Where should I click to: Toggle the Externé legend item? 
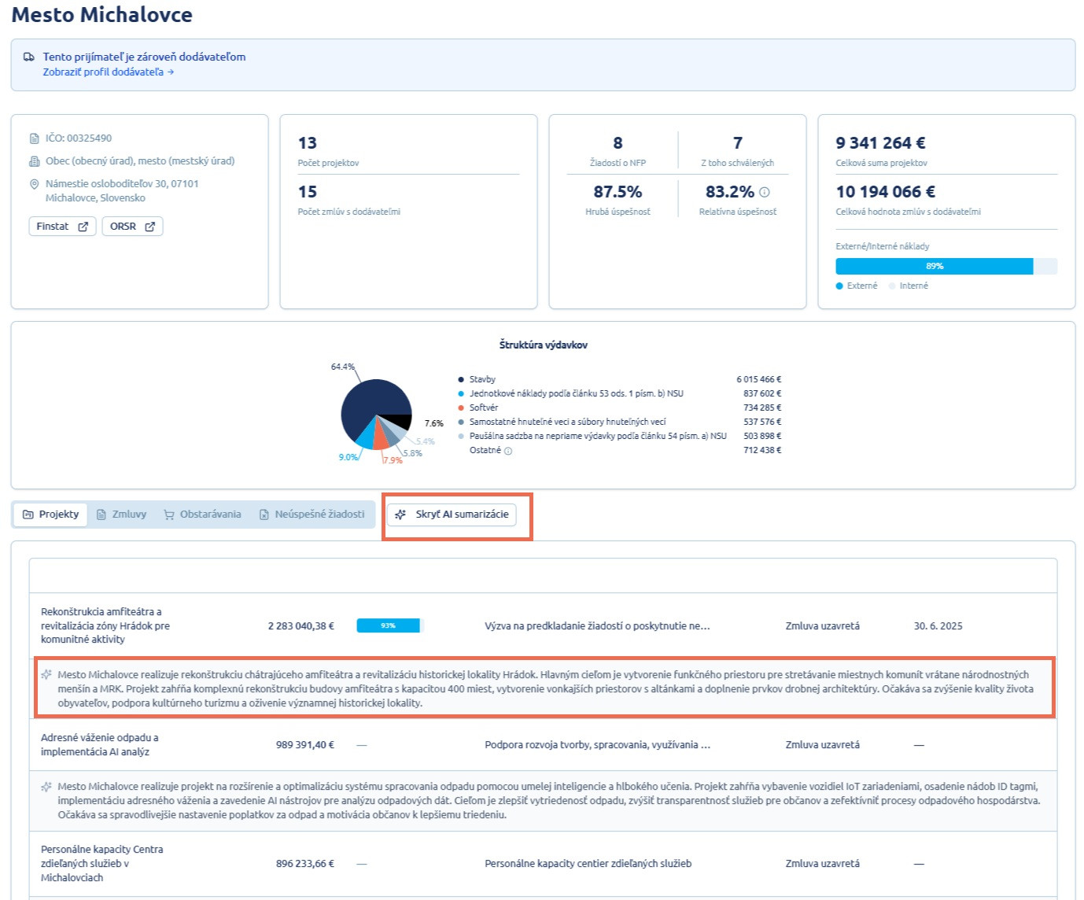coord(857,286)
